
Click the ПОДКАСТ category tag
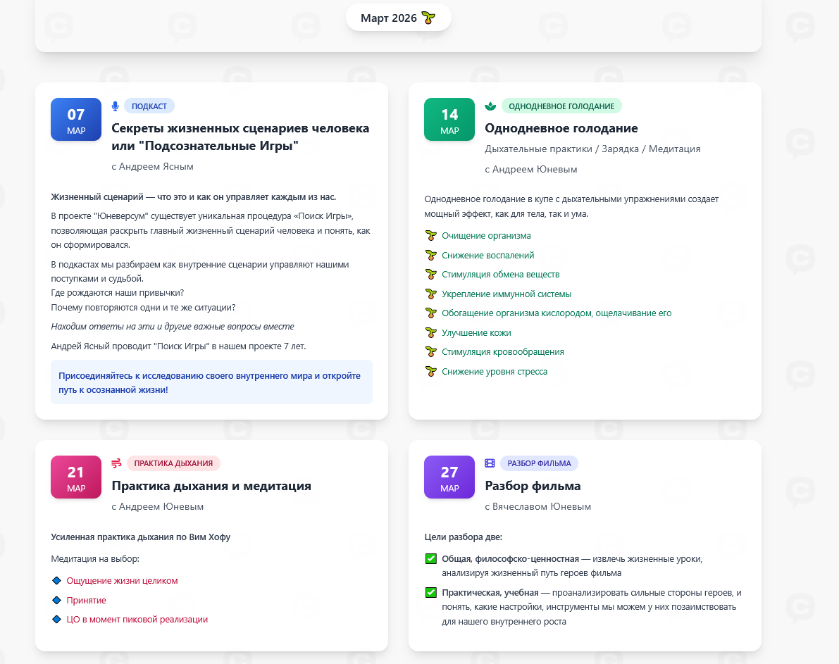149,106
